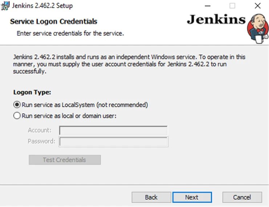The width and height of the screenshot is (269, 207).
Task: Click the Logon Type label
Action: coord(32,92)
